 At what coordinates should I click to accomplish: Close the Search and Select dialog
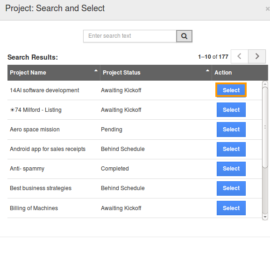(267, 8)
